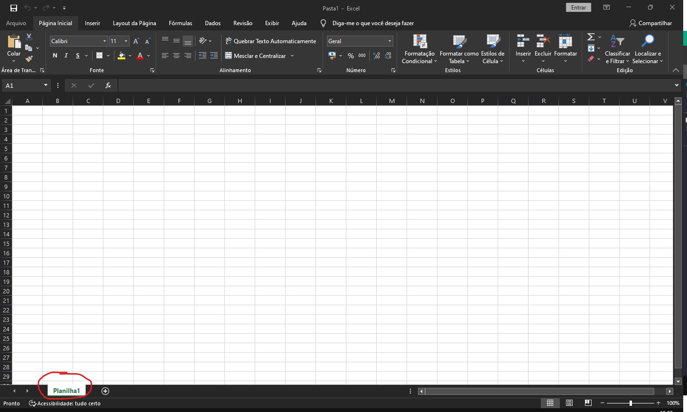The image size is (687, 412).
Task: Click the Redo arrow icon
Action: (x=46, y=8)
